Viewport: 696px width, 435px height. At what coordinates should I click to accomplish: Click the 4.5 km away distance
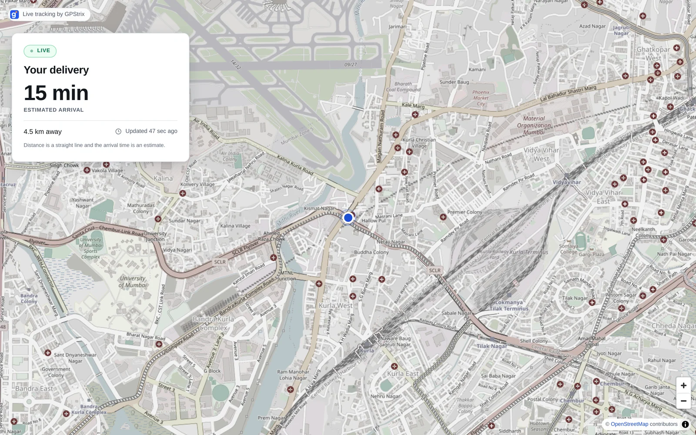click(x=43, y=132)
